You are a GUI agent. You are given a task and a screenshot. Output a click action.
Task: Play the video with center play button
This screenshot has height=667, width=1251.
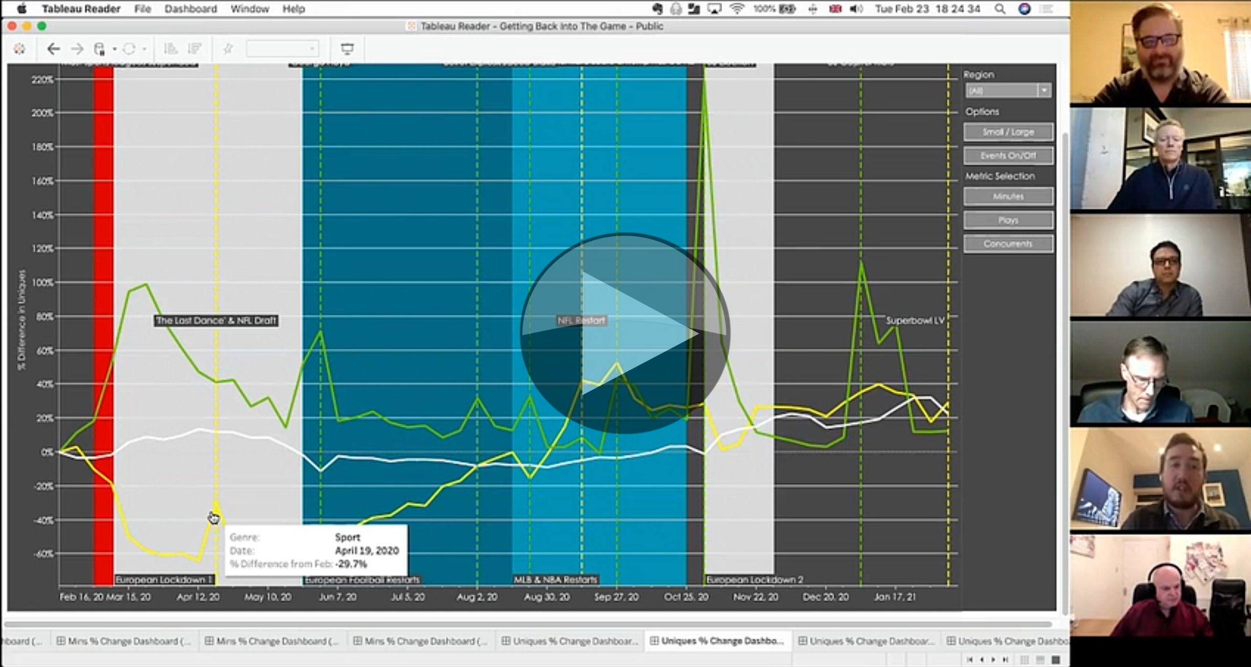[625, 333]
